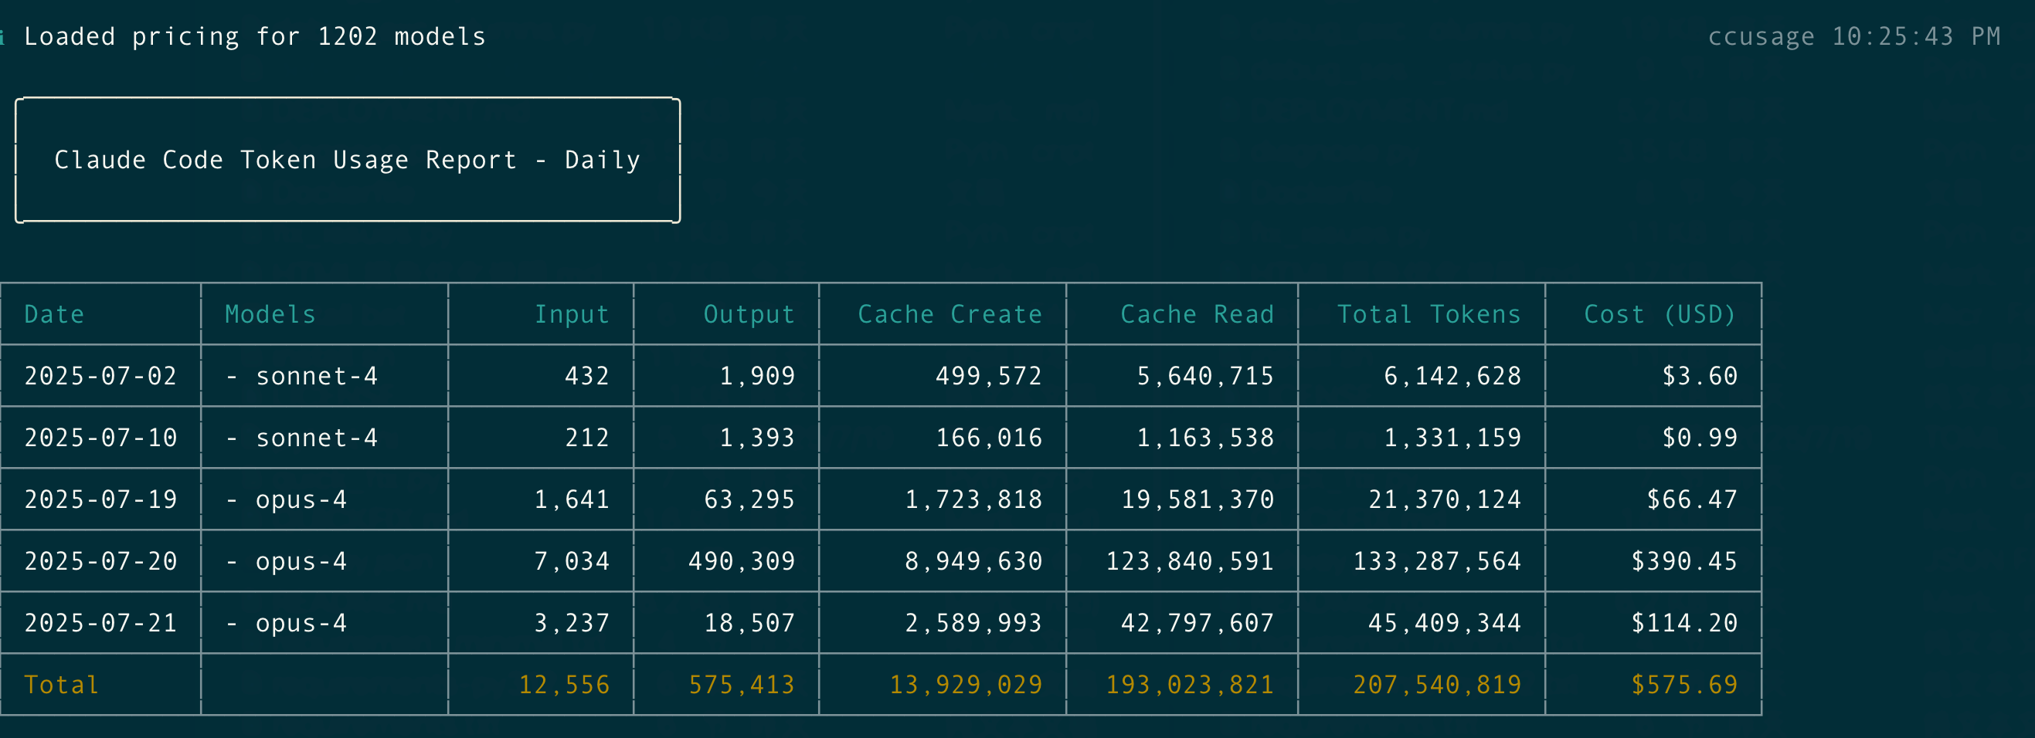Select the date 2025-07-02

(100, 376)
